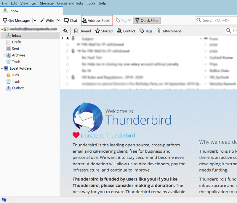Screen dimensions: 237x203
Task: Filter by Starred messages
Action: click(x=104, y=31)
